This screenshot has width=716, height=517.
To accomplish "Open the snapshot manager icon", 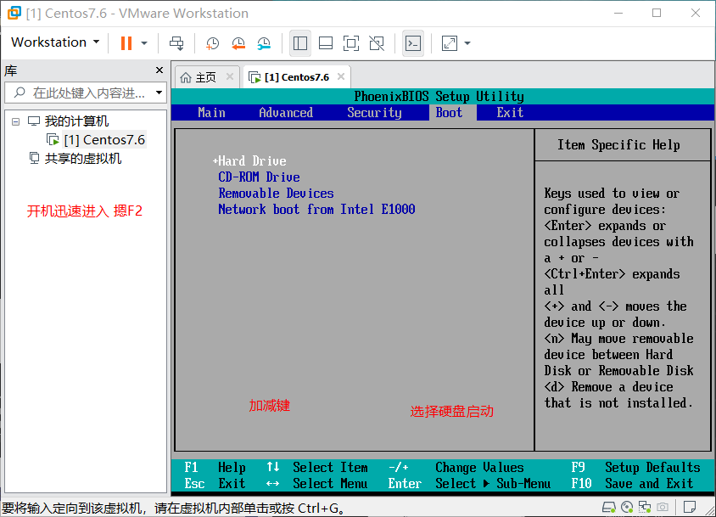I will coord(264,43).
